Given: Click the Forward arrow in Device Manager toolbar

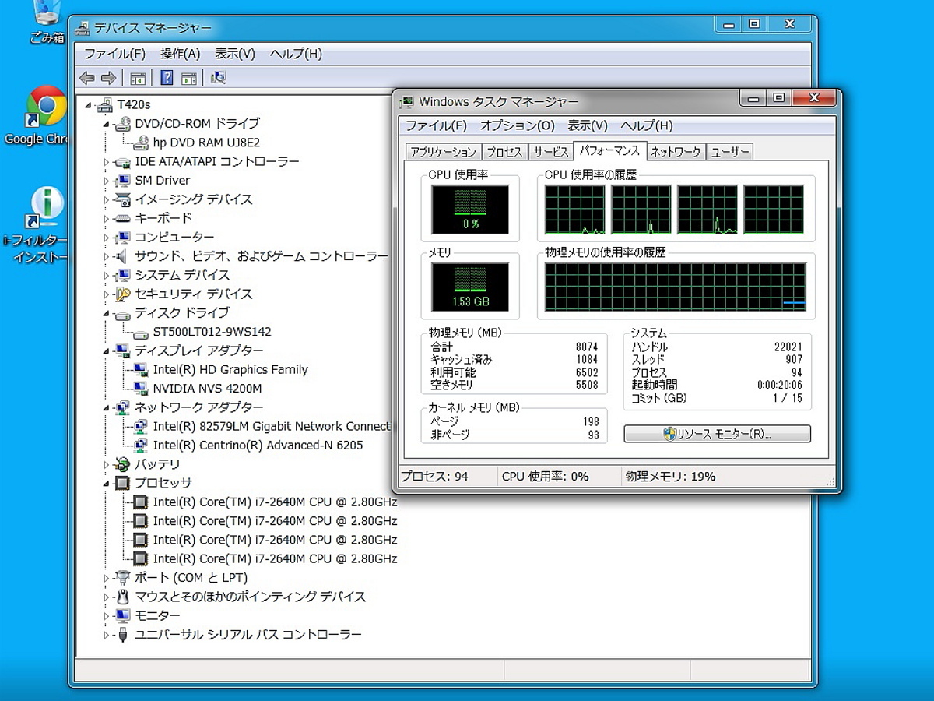Looking at the screenshot, I should 109,78.
